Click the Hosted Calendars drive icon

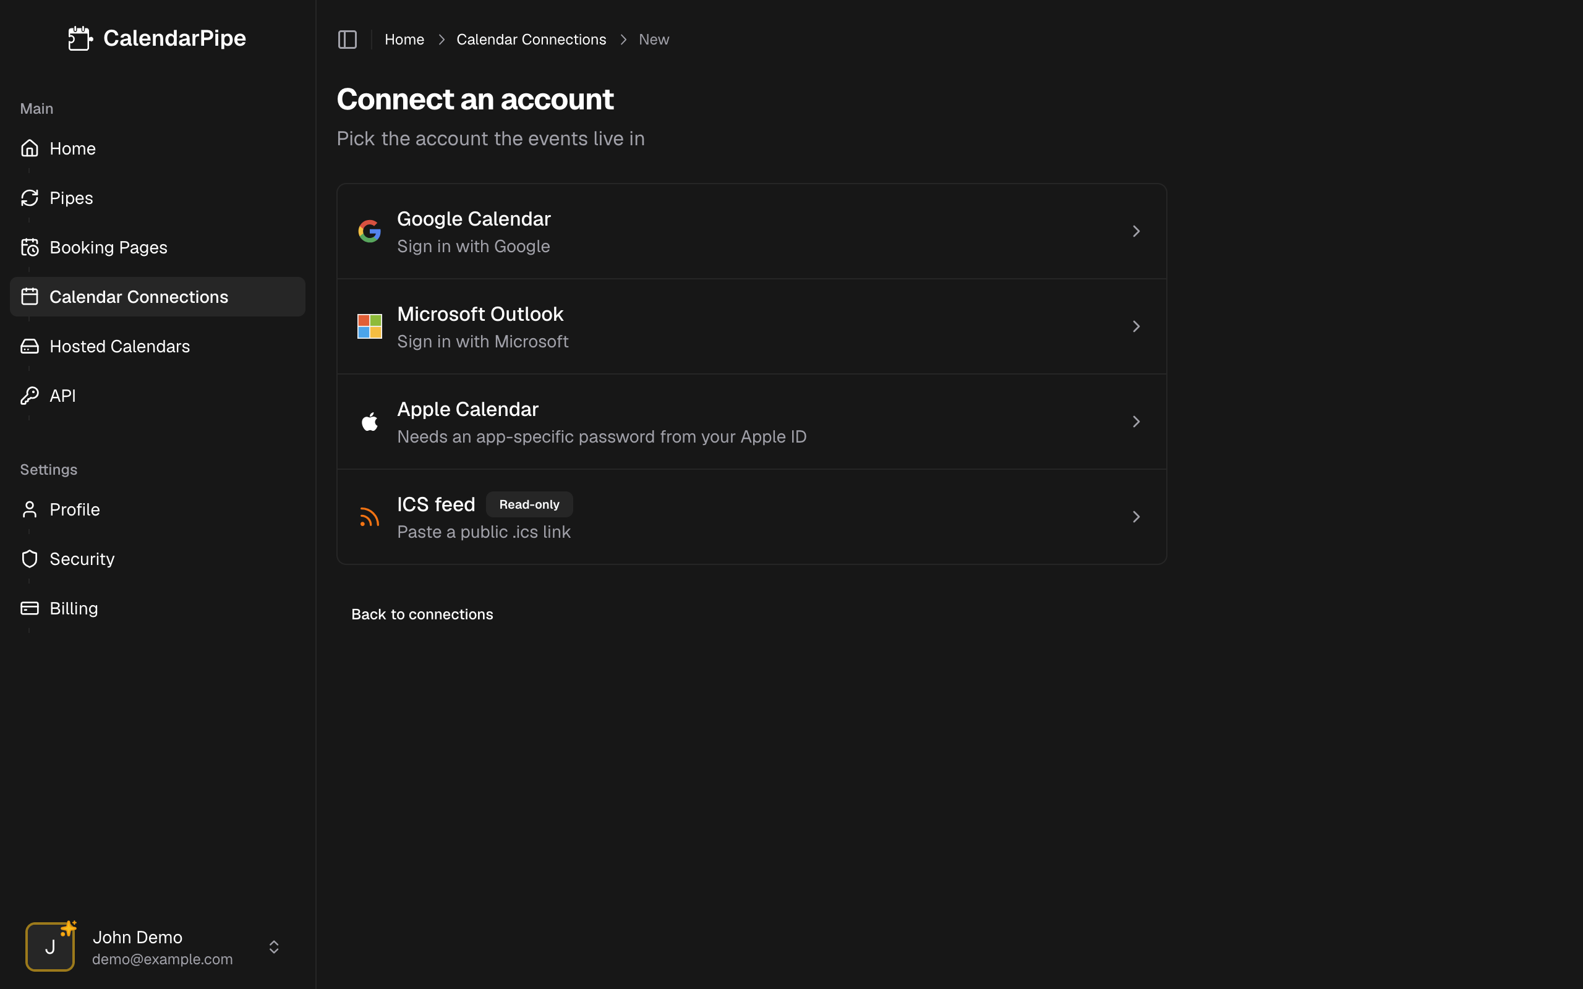[30, 346]
